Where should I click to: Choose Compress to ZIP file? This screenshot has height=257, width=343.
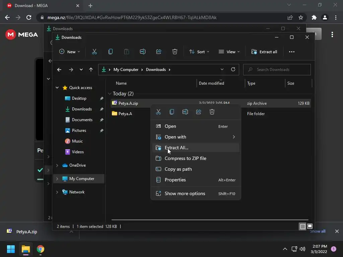pyautogui.click(x=196, y=158)
